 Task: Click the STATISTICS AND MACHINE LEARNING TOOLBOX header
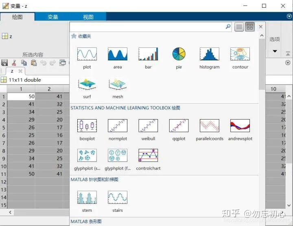click(x=125, y=108)
